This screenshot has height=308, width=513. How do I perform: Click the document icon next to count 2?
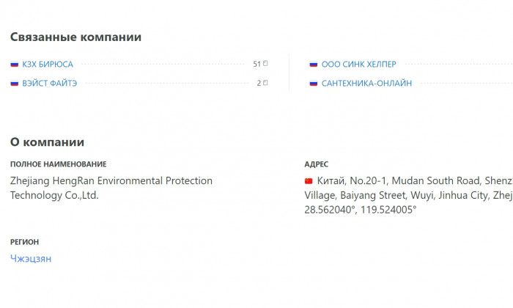[265, 82]
